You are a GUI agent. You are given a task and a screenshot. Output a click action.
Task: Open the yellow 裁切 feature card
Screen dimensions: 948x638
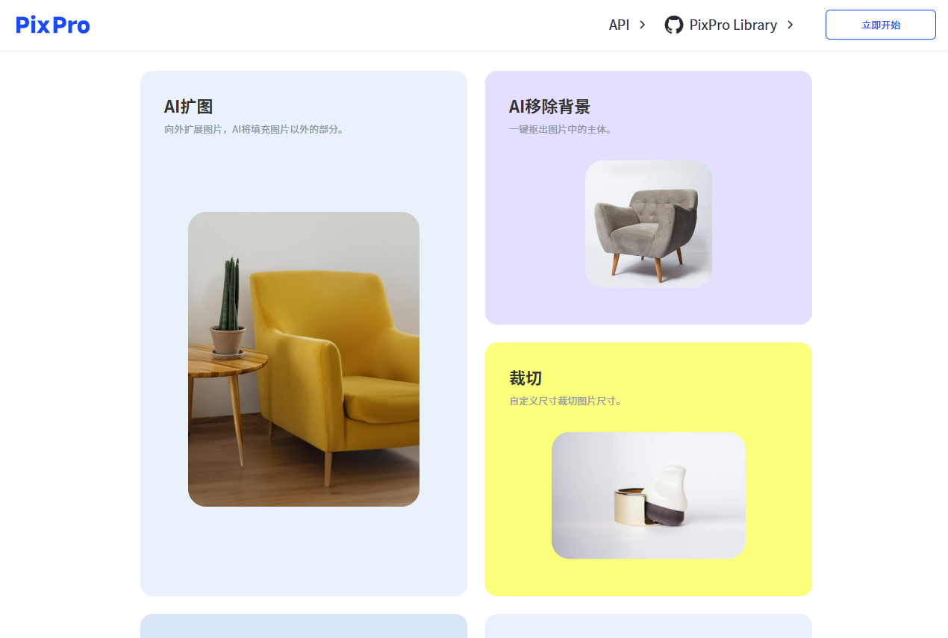click(x=649, y=469)
